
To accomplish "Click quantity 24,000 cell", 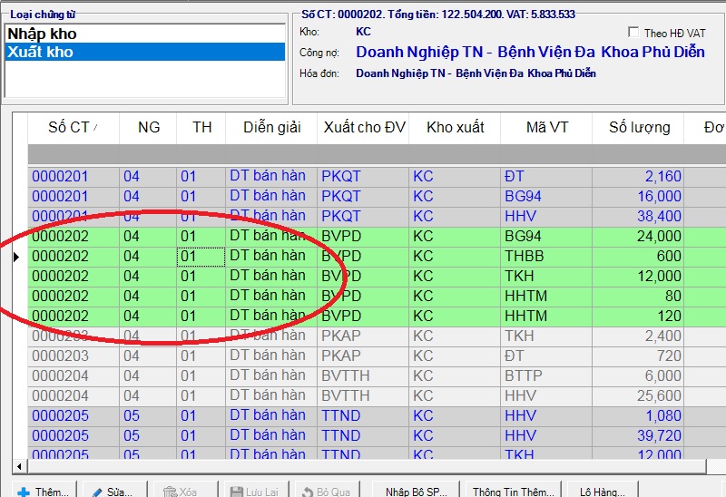I will [x=639, y=237].
